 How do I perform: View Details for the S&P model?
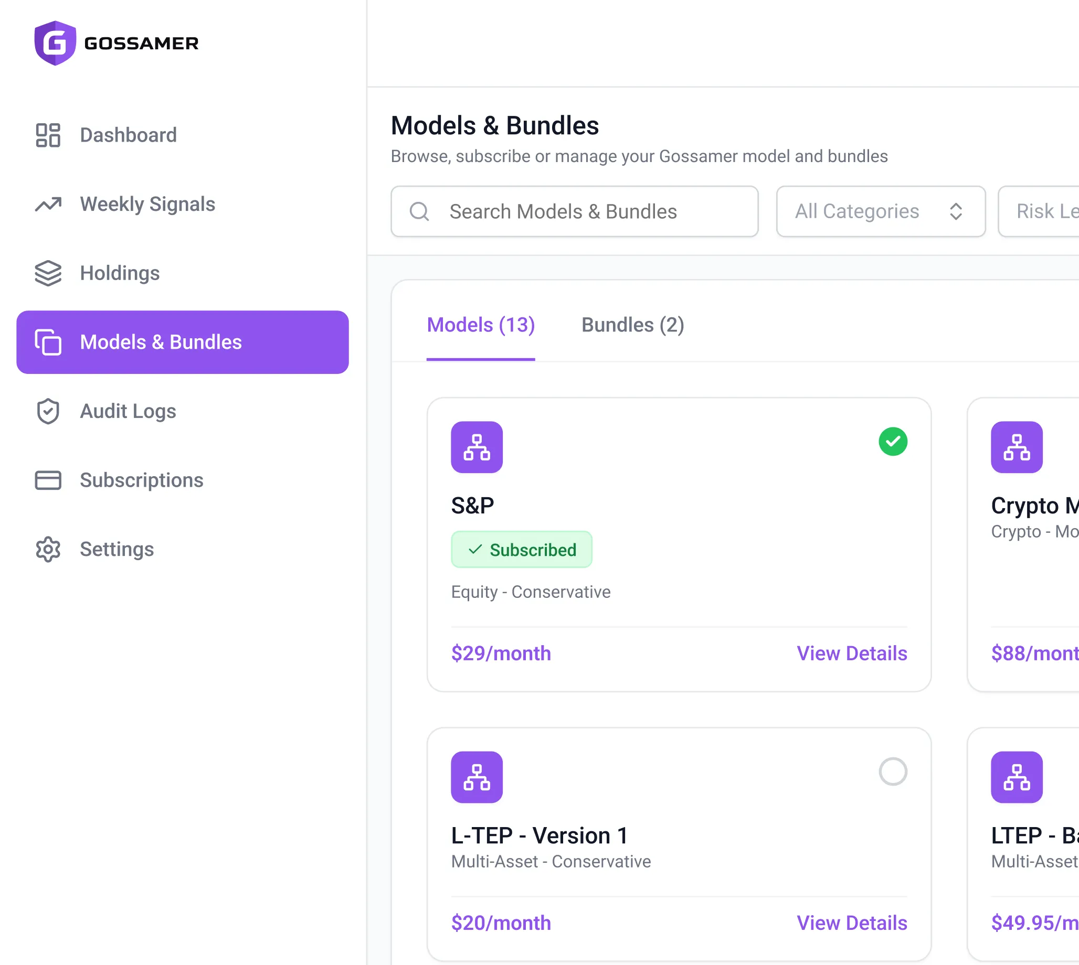tap(852, 653)
